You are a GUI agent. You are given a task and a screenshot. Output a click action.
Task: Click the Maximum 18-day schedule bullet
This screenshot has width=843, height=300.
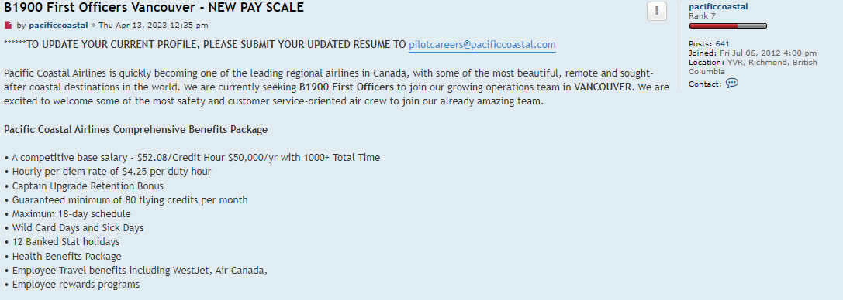click(67, 214)
